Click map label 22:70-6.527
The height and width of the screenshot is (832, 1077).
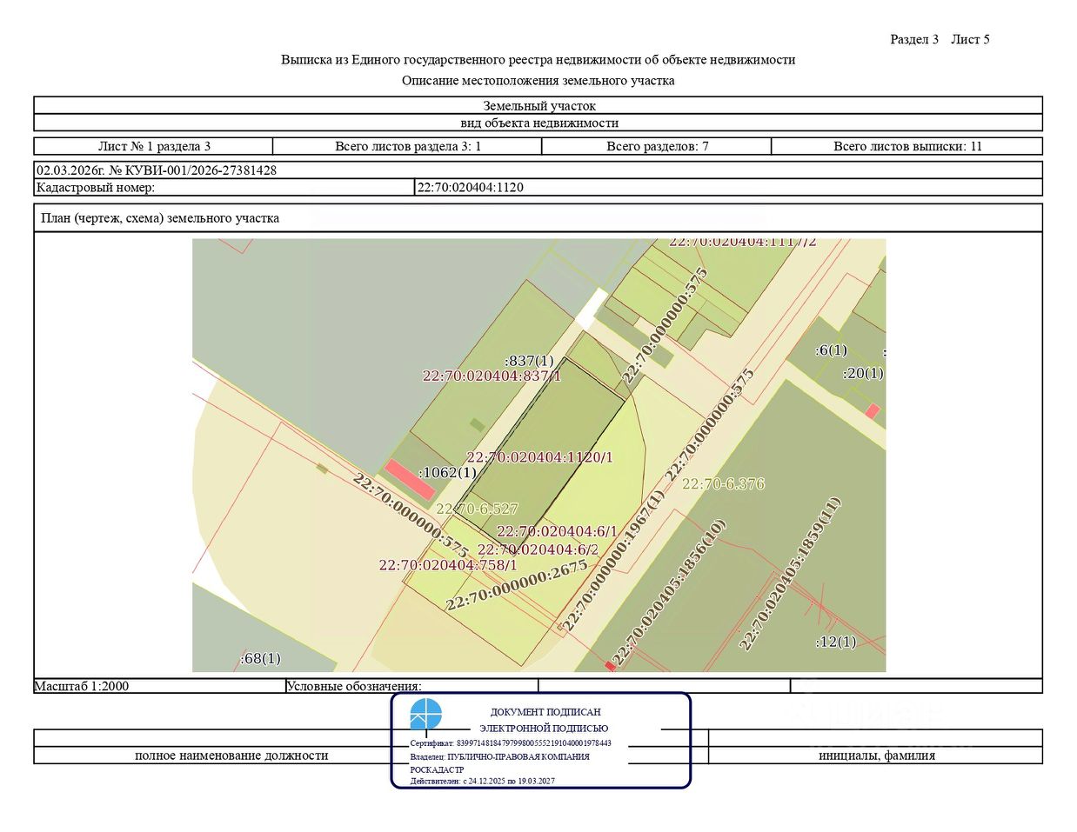tap(477, 509)
